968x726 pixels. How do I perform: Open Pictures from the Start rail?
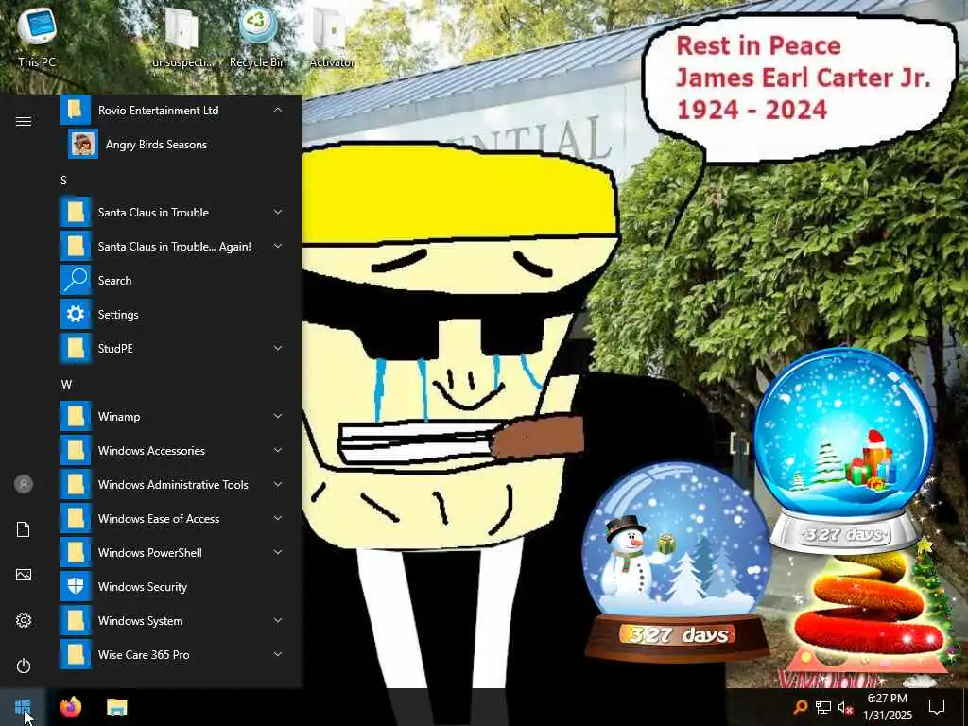[24, 575]
